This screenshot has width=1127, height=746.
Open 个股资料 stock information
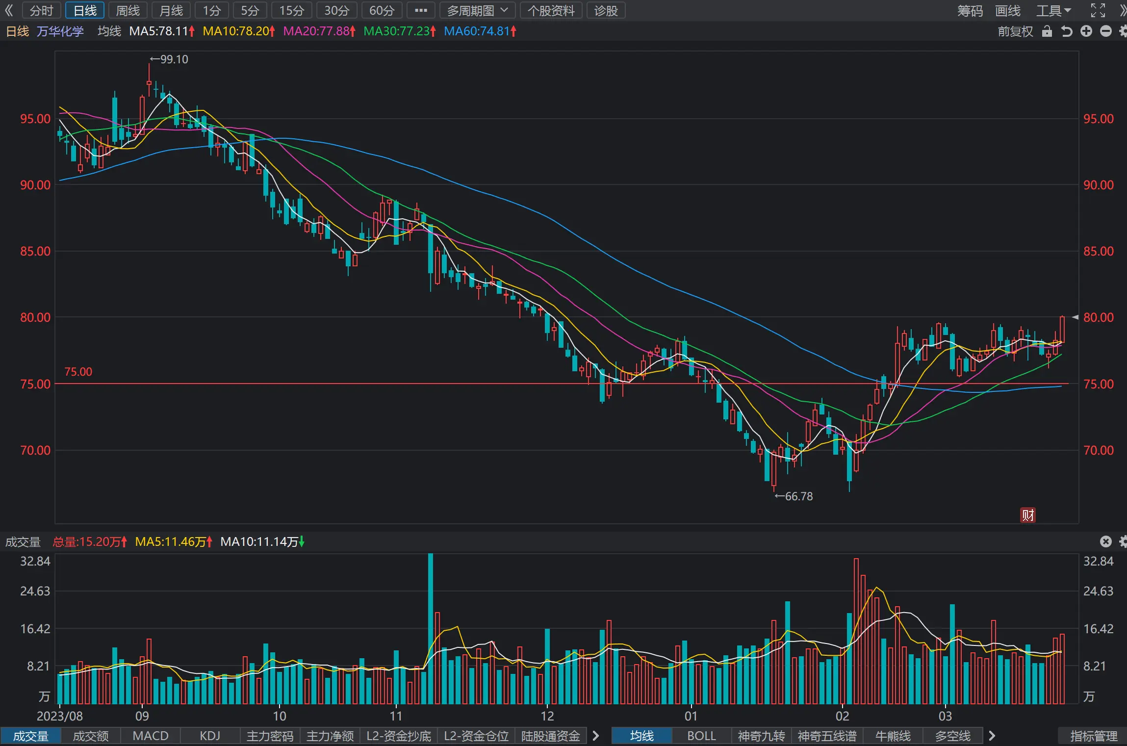pos(551,10)
